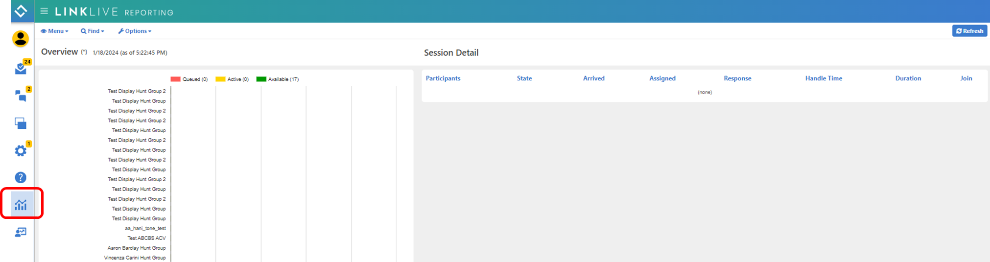Open the screen sharing windows icon
990x262 pixels.
coord(21,123)
